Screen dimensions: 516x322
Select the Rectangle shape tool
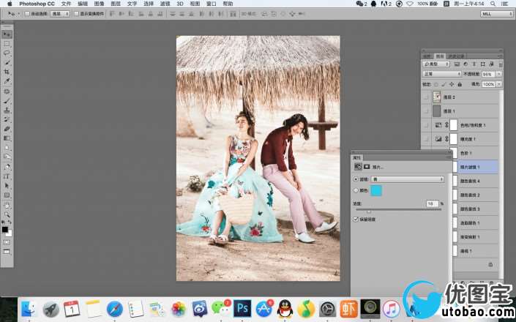click(x=7, y=195)
